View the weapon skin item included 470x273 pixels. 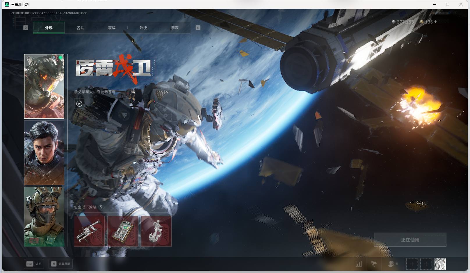(x=89, y=231)
